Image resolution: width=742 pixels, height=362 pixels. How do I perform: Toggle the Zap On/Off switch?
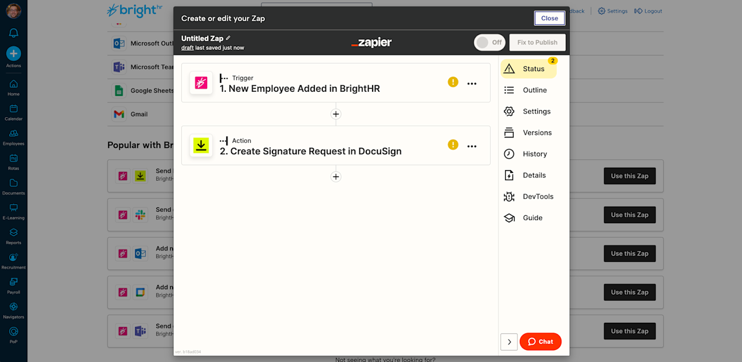pyautogui.click(x=490, y=42)
